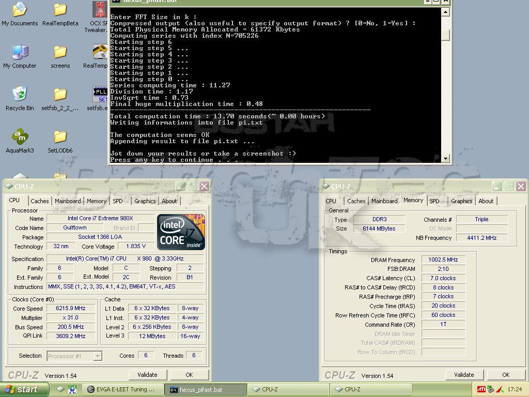The width and height of the screenshot is (529, 397).
Task: Open the screens folder on desktop
Action: pos(60,56)
